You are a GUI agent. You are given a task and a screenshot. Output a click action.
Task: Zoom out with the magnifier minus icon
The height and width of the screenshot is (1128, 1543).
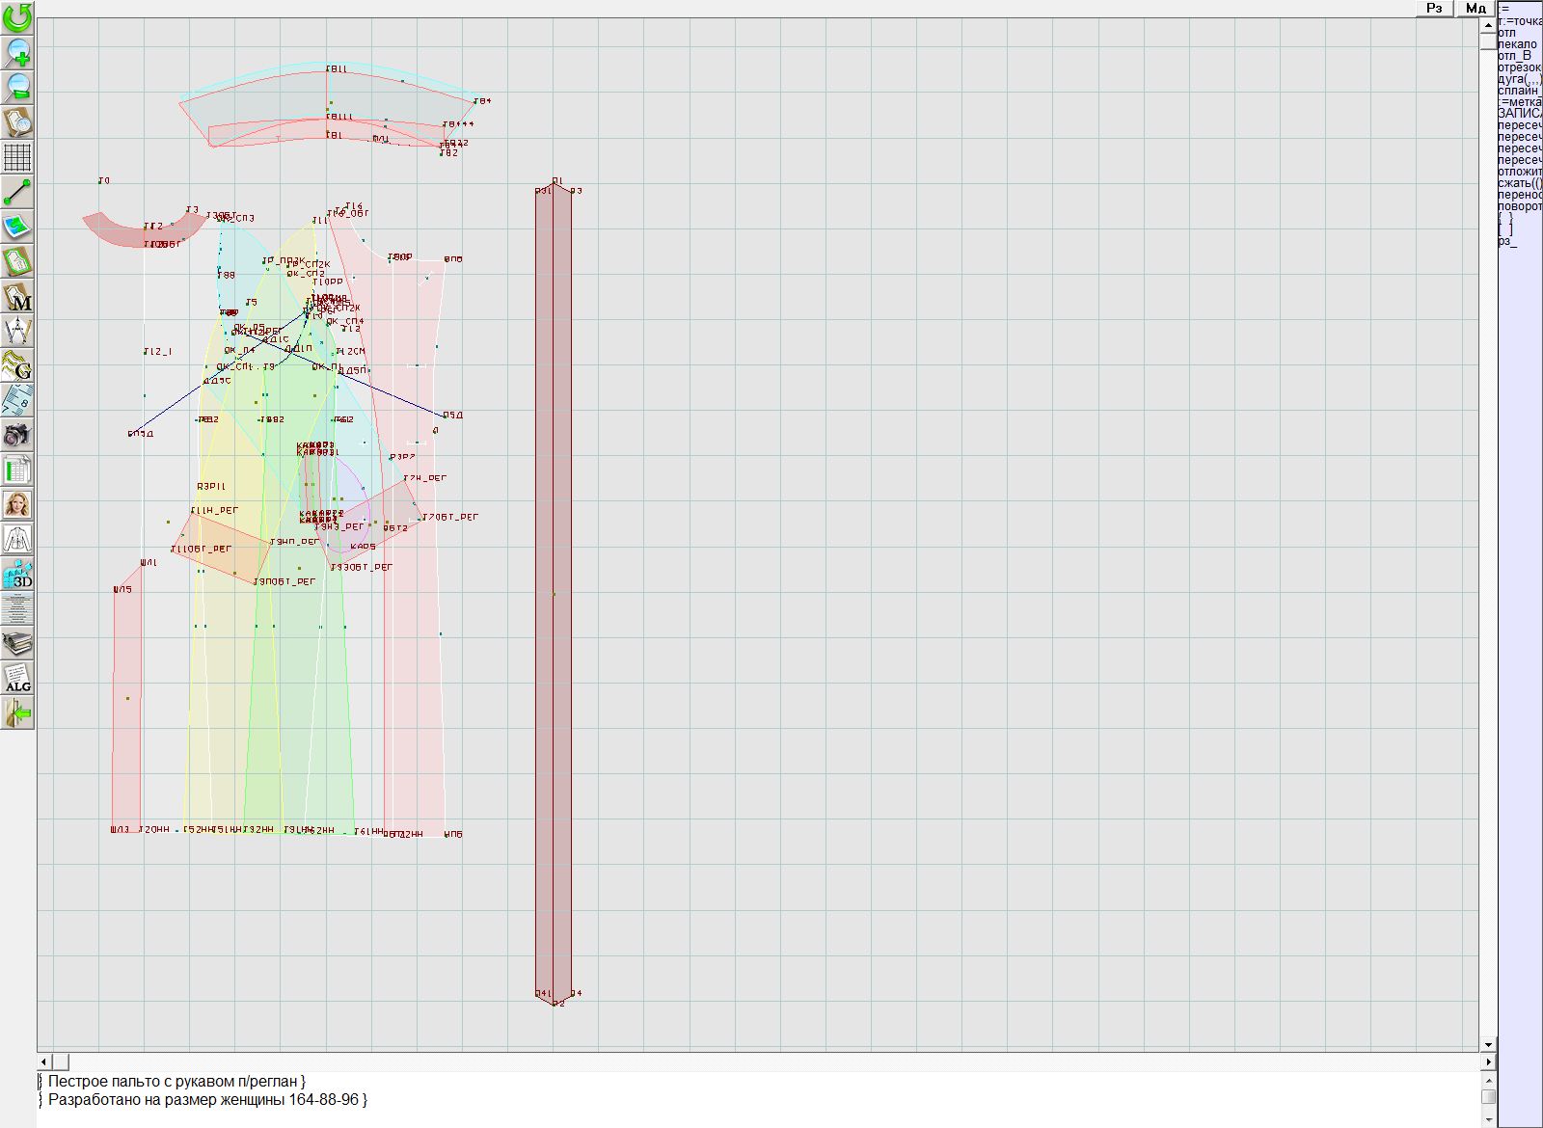click(17, 87)
